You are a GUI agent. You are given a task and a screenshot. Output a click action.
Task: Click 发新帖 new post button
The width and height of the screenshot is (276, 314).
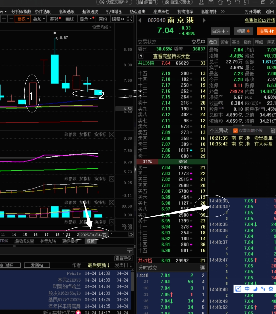37,265
